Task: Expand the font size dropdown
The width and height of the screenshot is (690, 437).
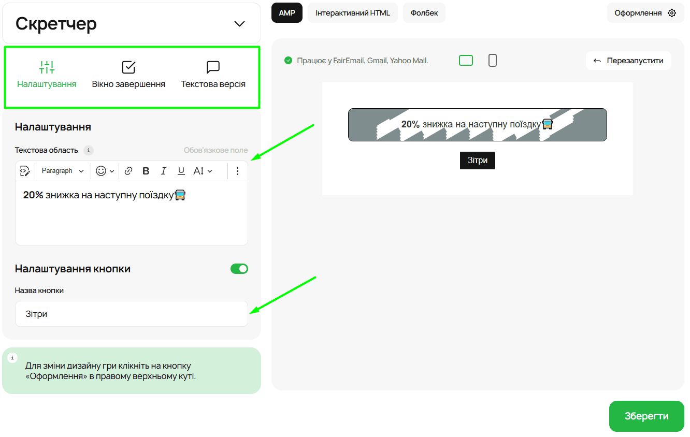Action: coord(203,171)
